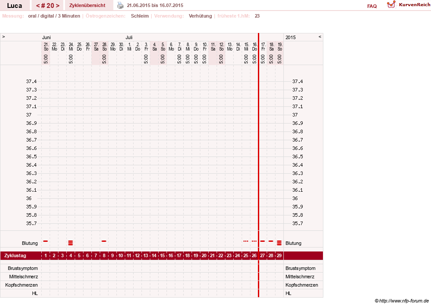The width and height of the screenshot is (431, 306).
Task: Click heavy bleeding mark on cycle day 4
Action: [71, 243]
